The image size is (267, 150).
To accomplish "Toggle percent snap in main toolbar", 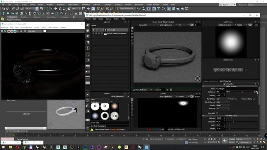I will pyautogui.click(x=107, y=9).
